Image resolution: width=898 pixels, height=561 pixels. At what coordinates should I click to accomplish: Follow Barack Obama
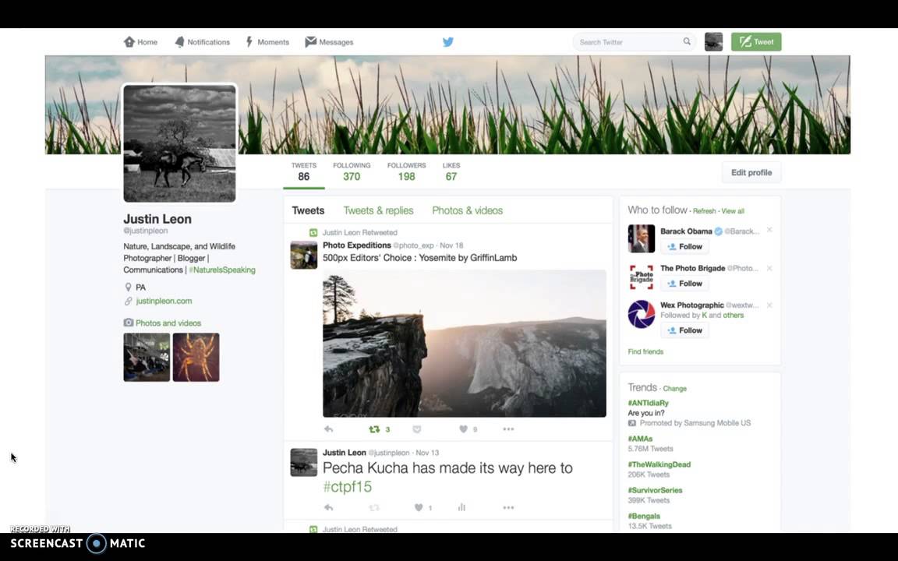pos(684,246)
